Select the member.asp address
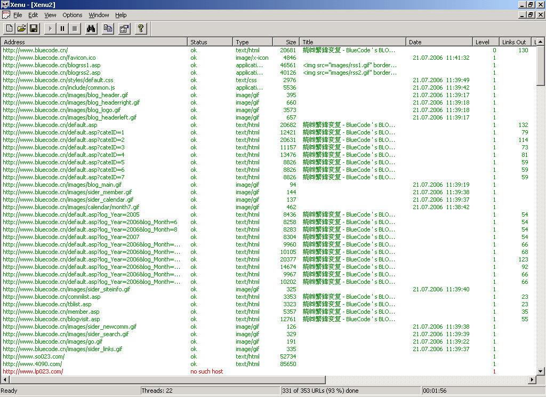The height and width of the screenshot is (397, 546). coord(51,312)
